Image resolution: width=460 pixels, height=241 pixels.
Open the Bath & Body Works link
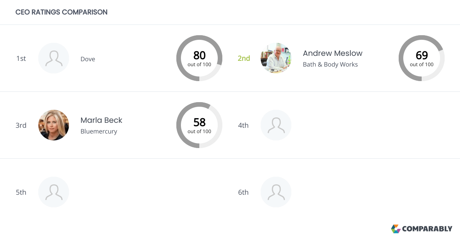pos(330,64)
